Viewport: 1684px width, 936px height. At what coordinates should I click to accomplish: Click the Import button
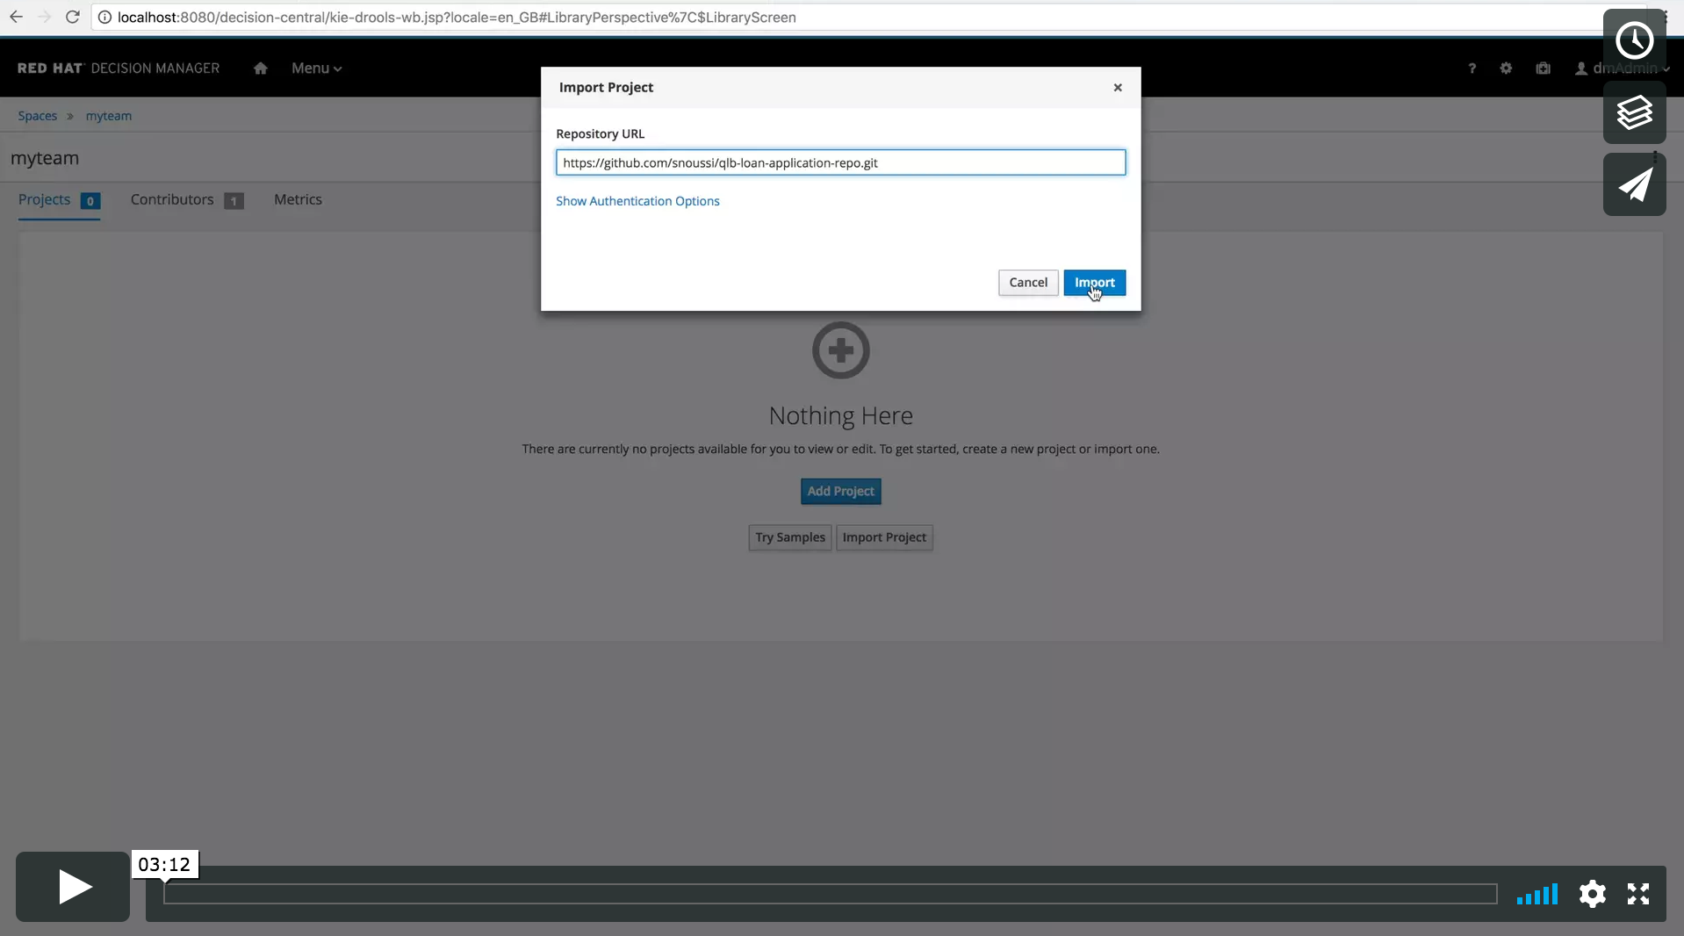[1094, 283]
